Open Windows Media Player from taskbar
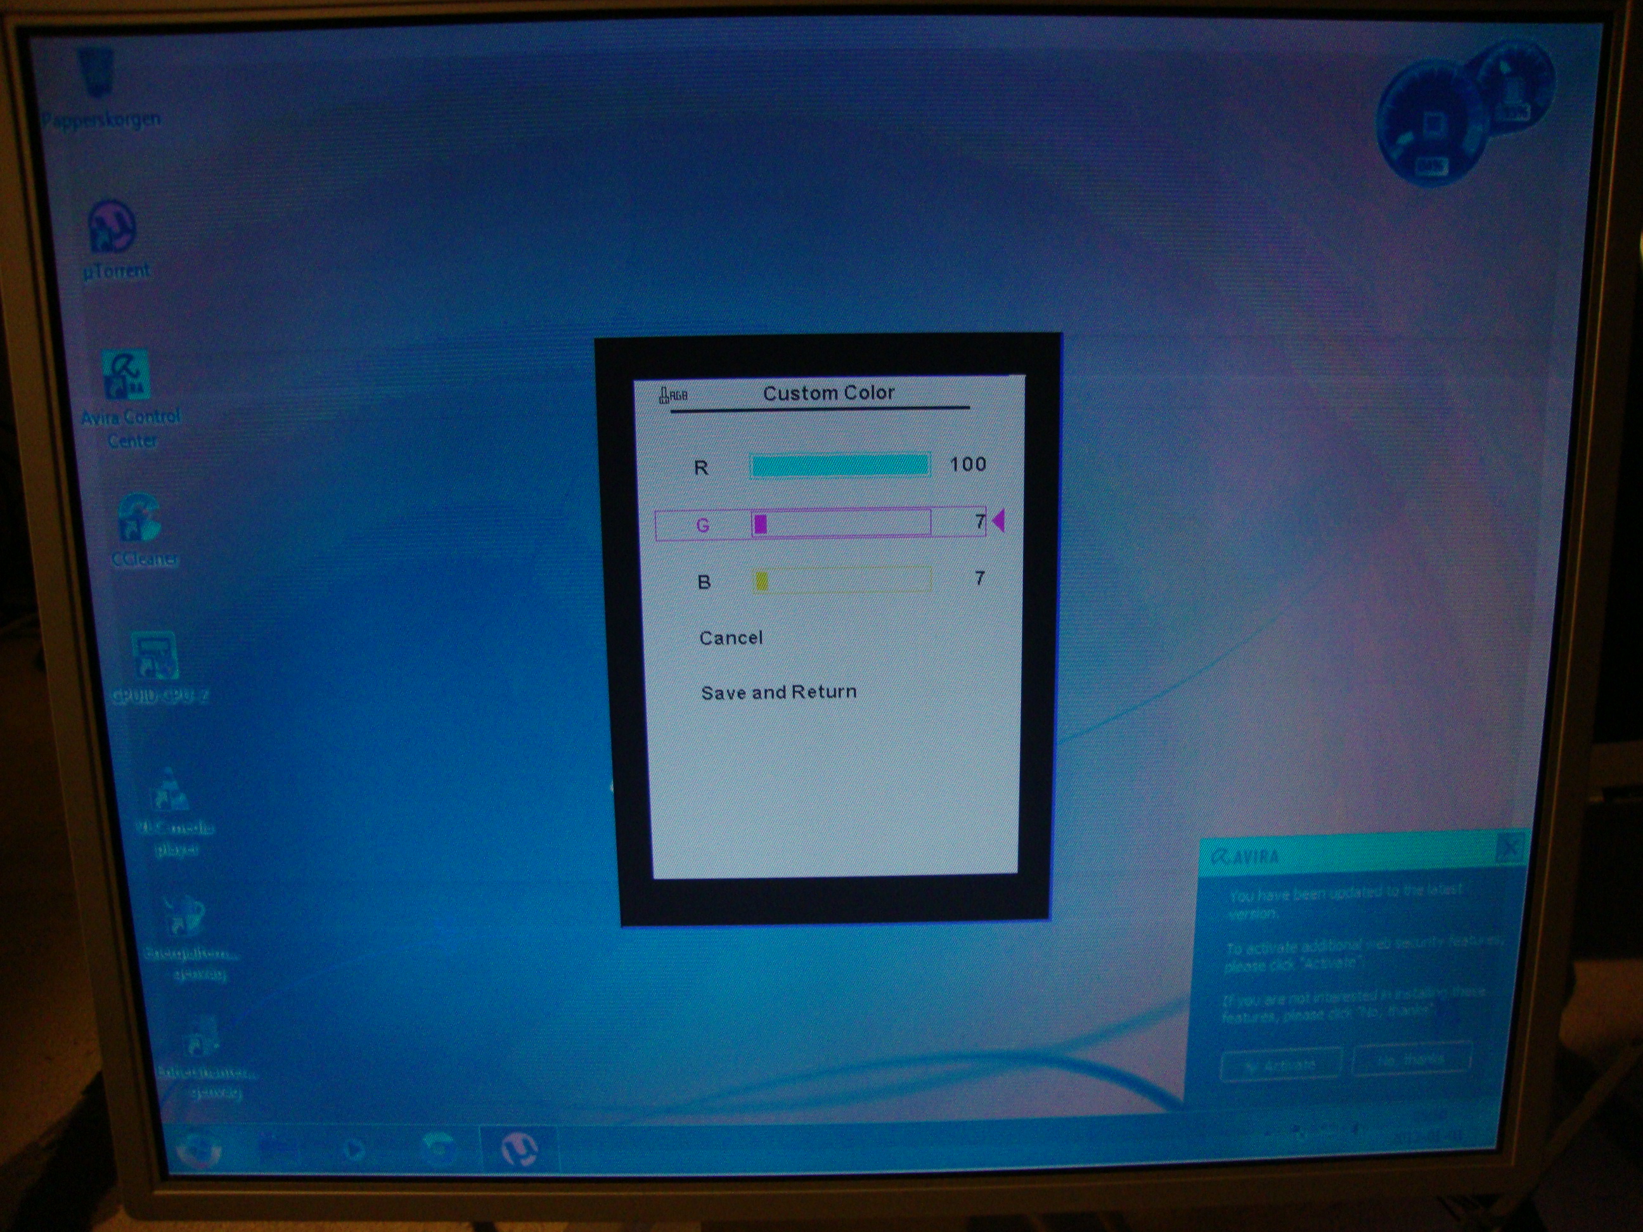The height and width of the screenshot is (1232, 1643). pos(354,1150)
